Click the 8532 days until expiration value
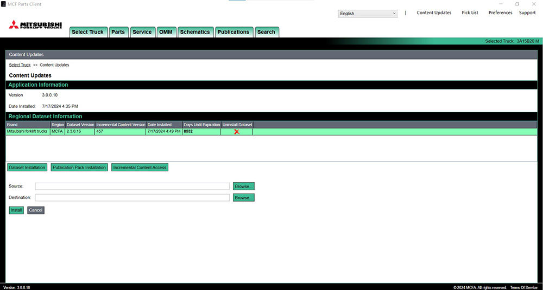This screenshot has width=543, height=290. point(188,131)
